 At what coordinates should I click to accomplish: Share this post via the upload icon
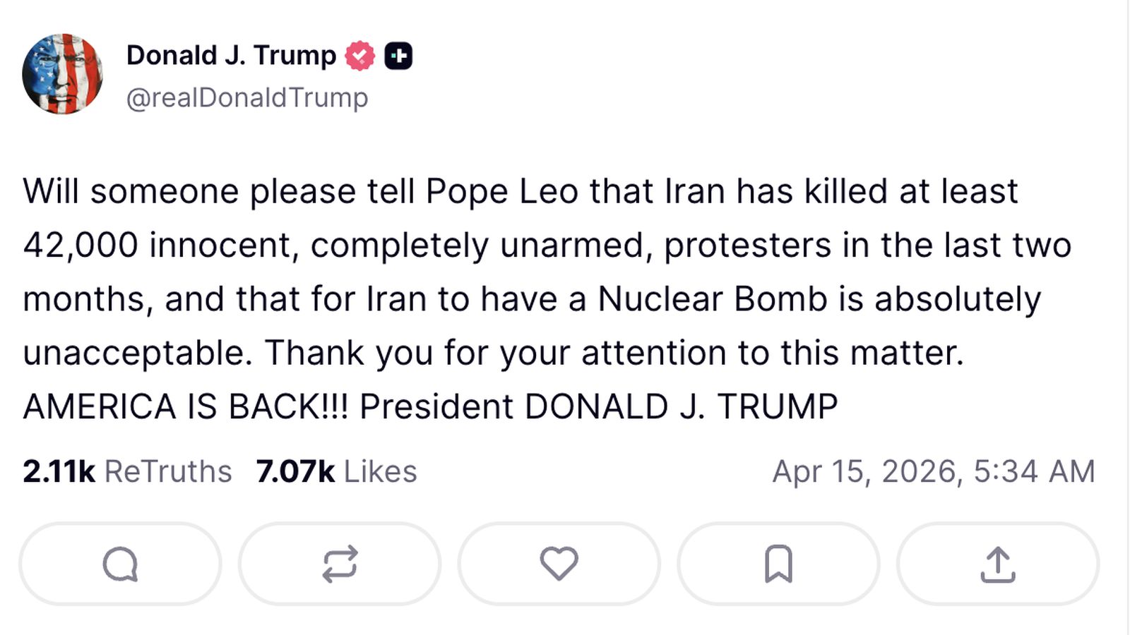coord(997,563)
